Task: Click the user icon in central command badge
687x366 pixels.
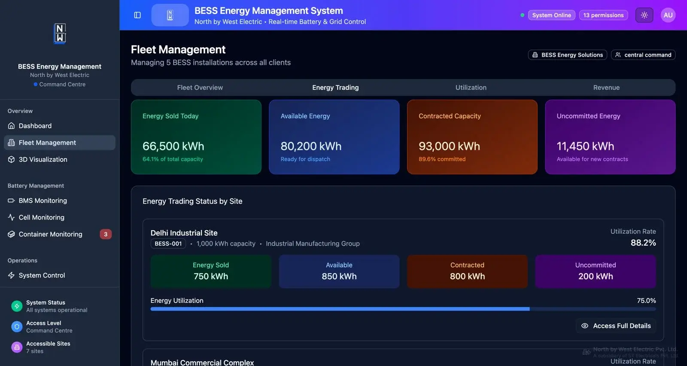Action: coord(618,55)
